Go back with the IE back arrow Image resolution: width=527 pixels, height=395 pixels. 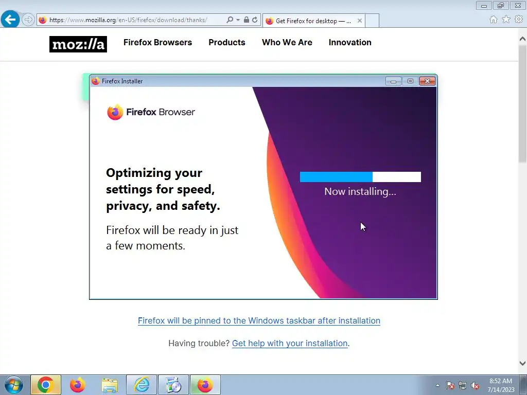(x=10, y=19)
